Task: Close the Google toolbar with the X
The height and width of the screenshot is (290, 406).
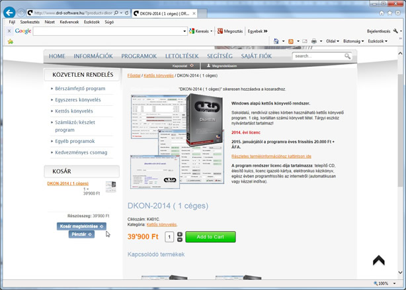Action: tap(9, 31)
